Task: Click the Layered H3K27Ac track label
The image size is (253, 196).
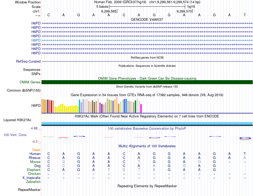Action: click(x=17, y=120)
